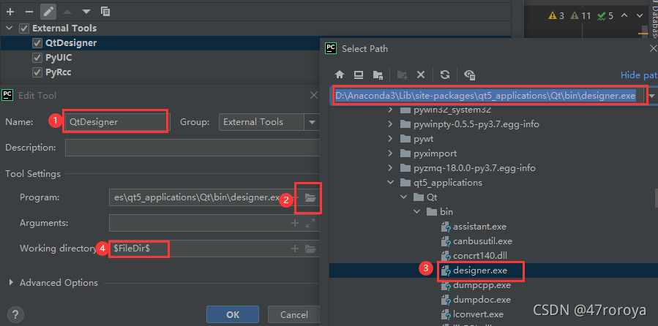Collapse the Qt folder

click(x=404, y=197)
